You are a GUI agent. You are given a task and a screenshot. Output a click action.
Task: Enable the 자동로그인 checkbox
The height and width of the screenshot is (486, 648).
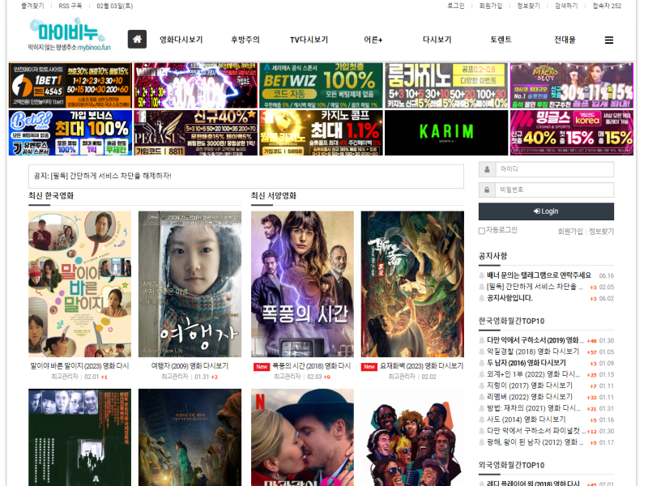[482, 231]
